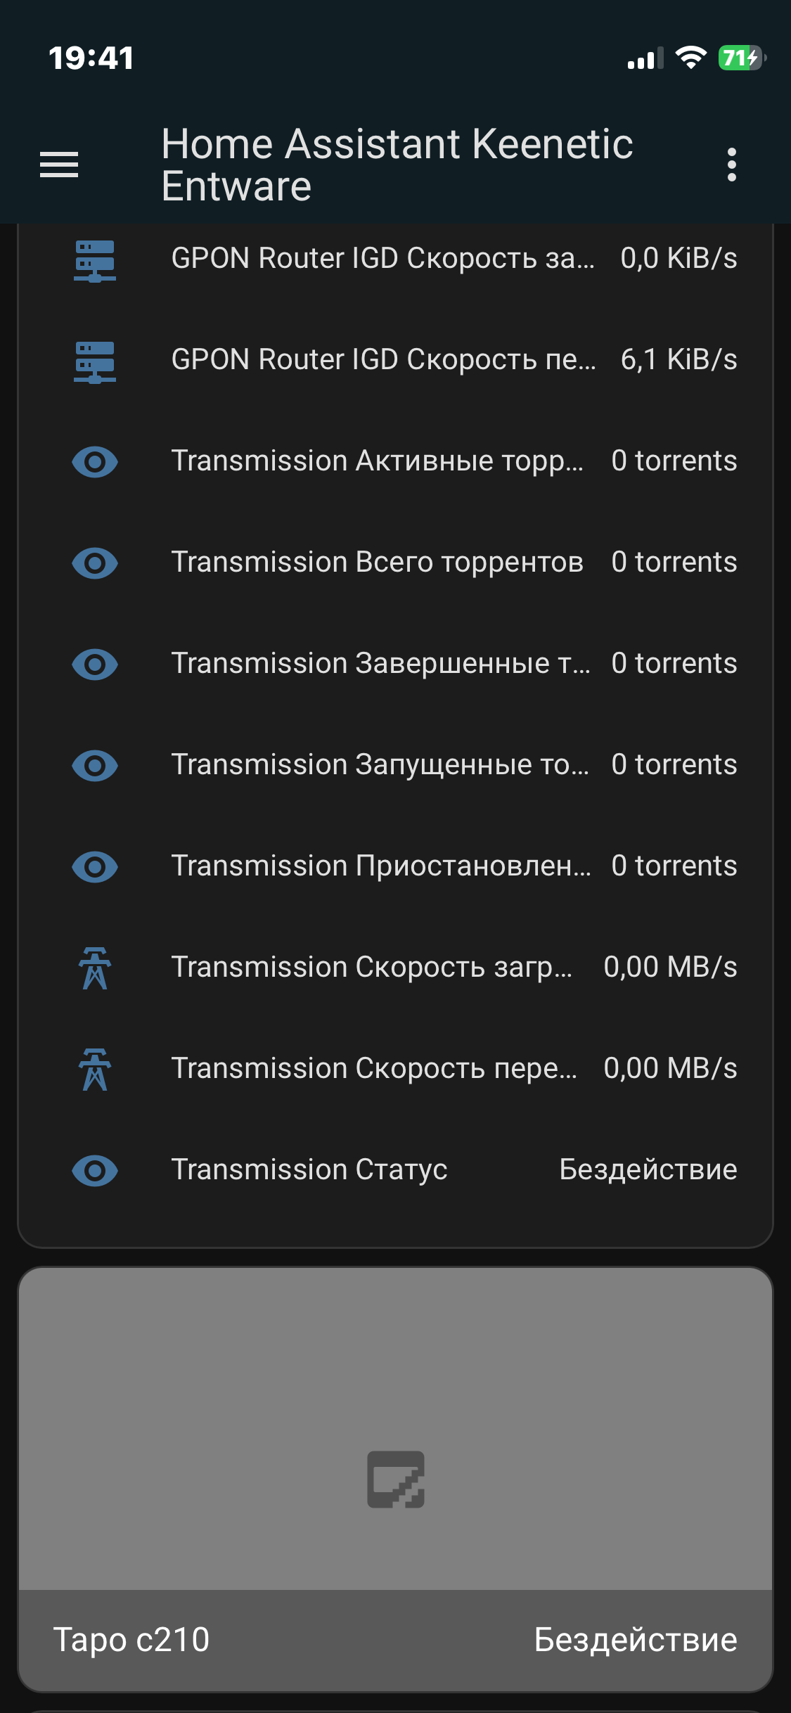Select the 6,1 KiB/s router speed value

point(679,360)
